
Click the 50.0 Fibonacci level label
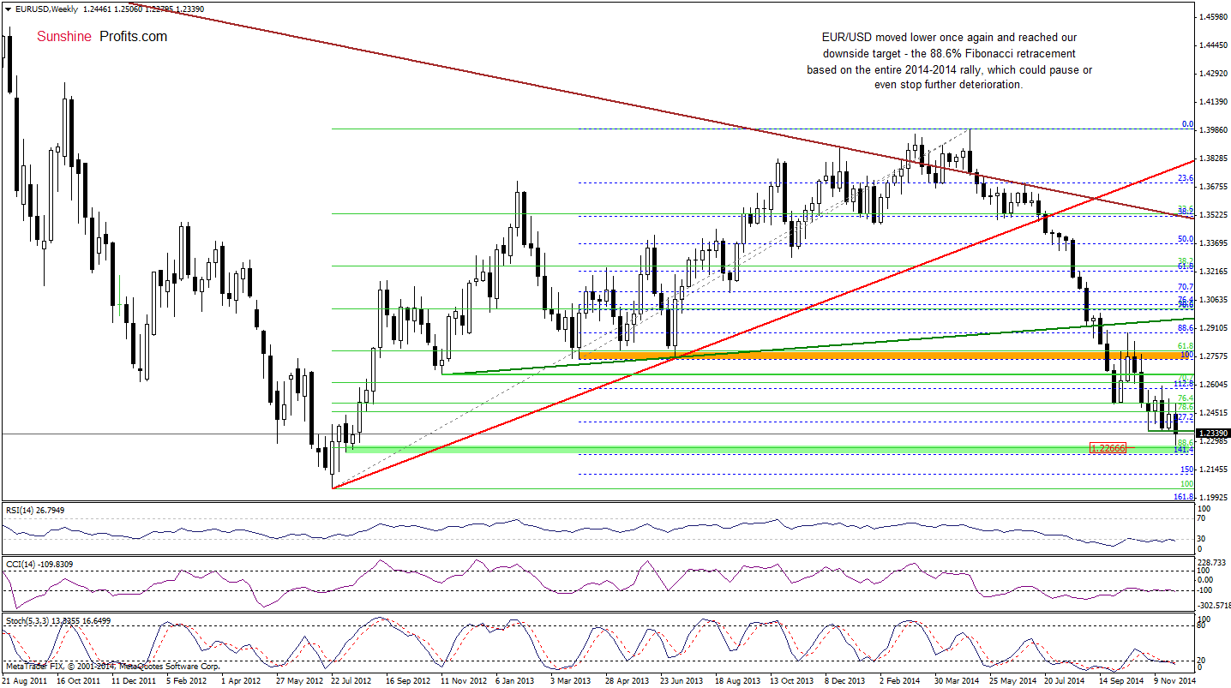pyautogui.click(x=1186, y=239)
